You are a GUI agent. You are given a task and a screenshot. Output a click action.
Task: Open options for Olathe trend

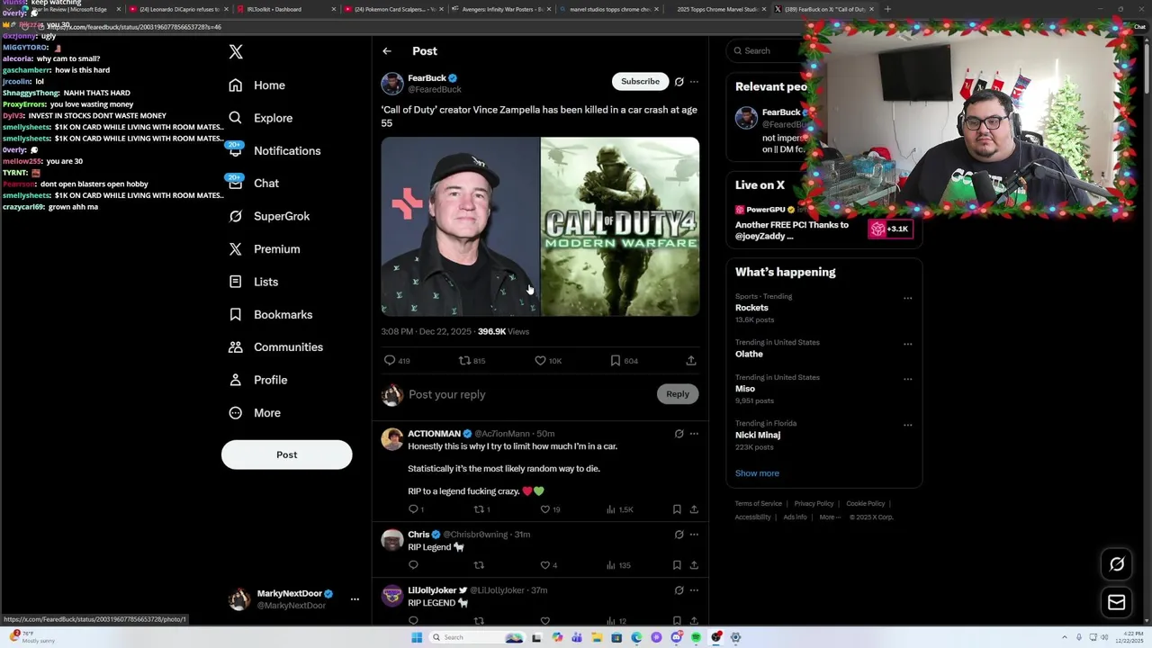click(x=907, y=344)
